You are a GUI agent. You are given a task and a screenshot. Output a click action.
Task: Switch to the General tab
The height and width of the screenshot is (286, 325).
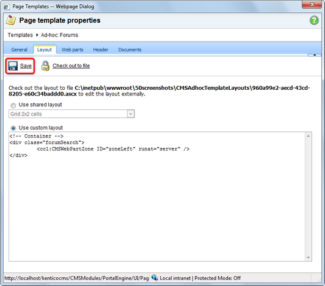(x=20, y=50)
